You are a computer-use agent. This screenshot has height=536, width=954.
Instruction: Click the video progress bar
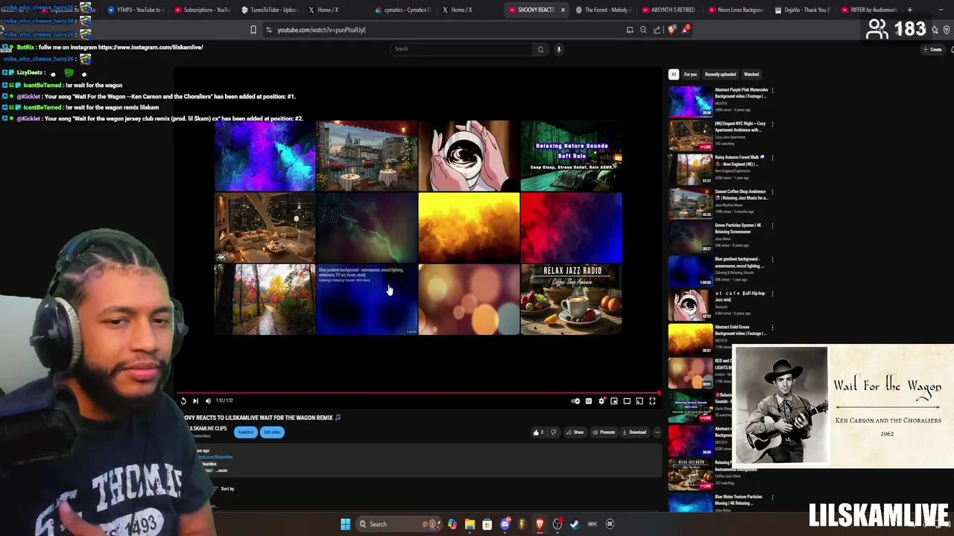point(418,392)
